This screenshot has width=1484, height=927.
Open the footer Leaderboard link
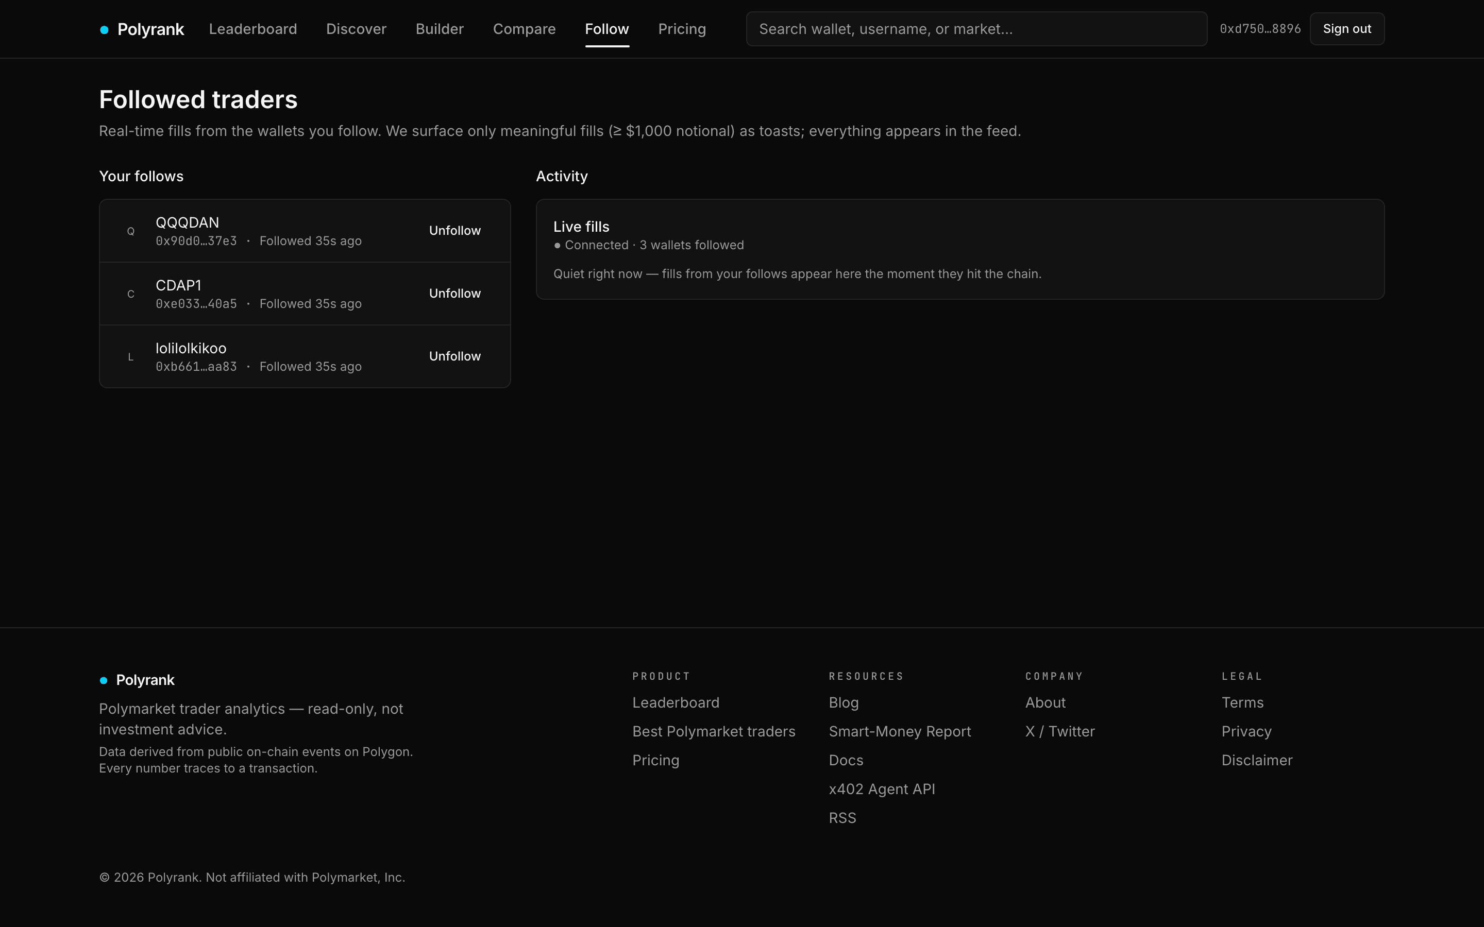676,702
